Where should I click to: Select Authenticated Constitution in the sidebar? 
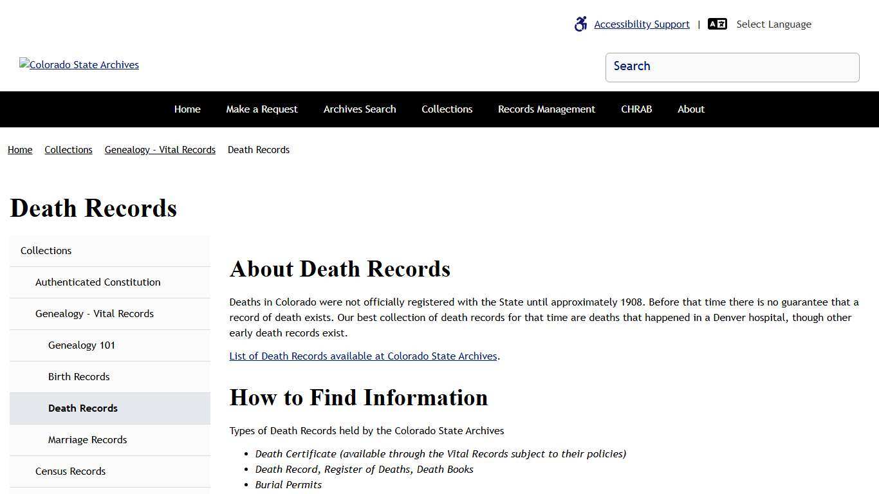click(98, 282)
